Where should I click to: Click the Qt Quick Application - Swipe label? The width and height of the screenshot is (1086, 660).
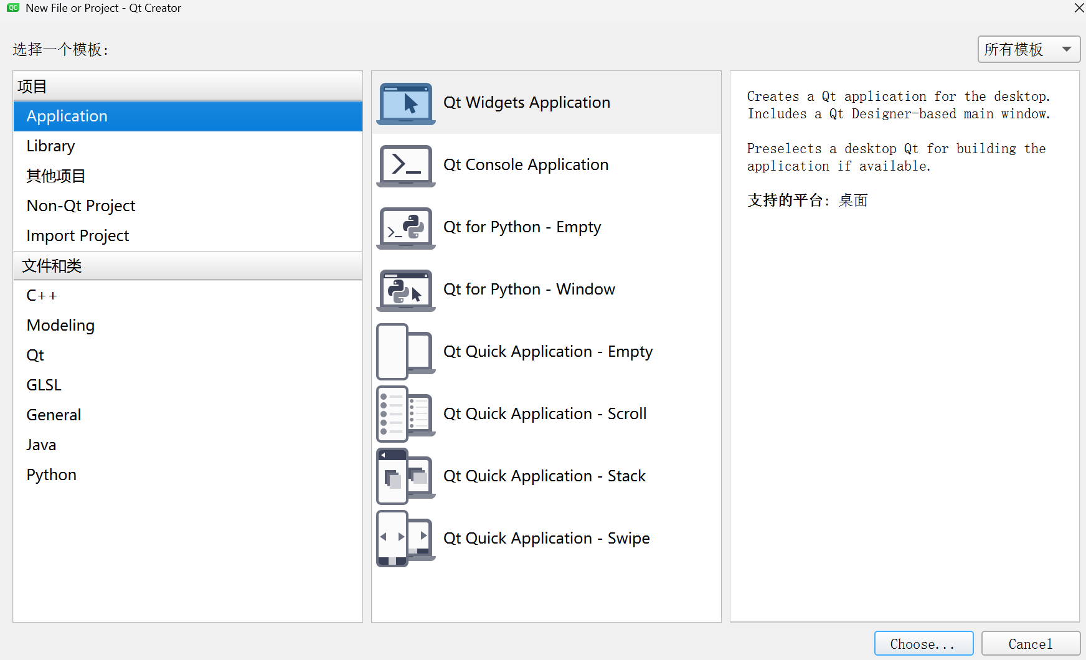pos(547,539)
